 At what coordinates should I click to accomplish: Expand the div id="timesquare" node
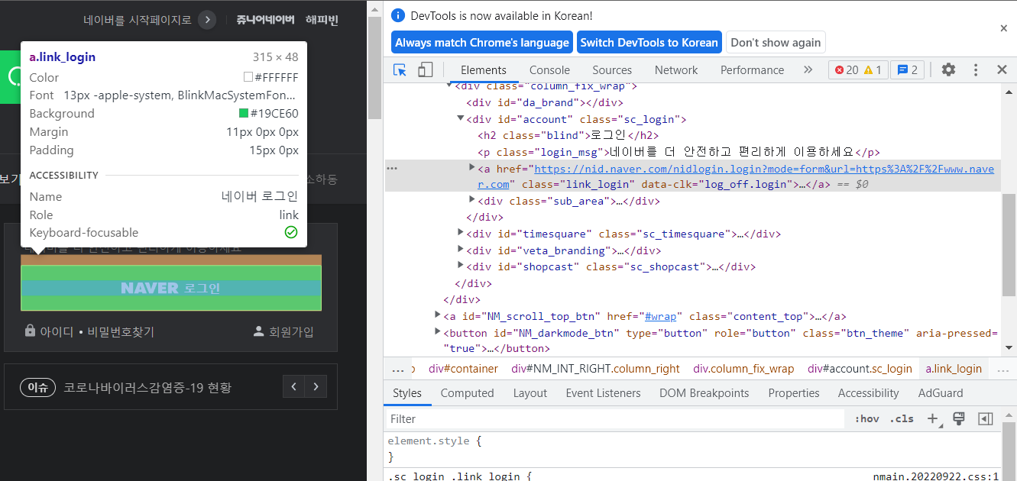pos(461,232)
